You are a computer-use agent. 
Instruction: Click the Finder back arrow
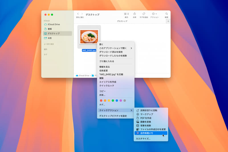pyautogui.click(x=78, y=14)
